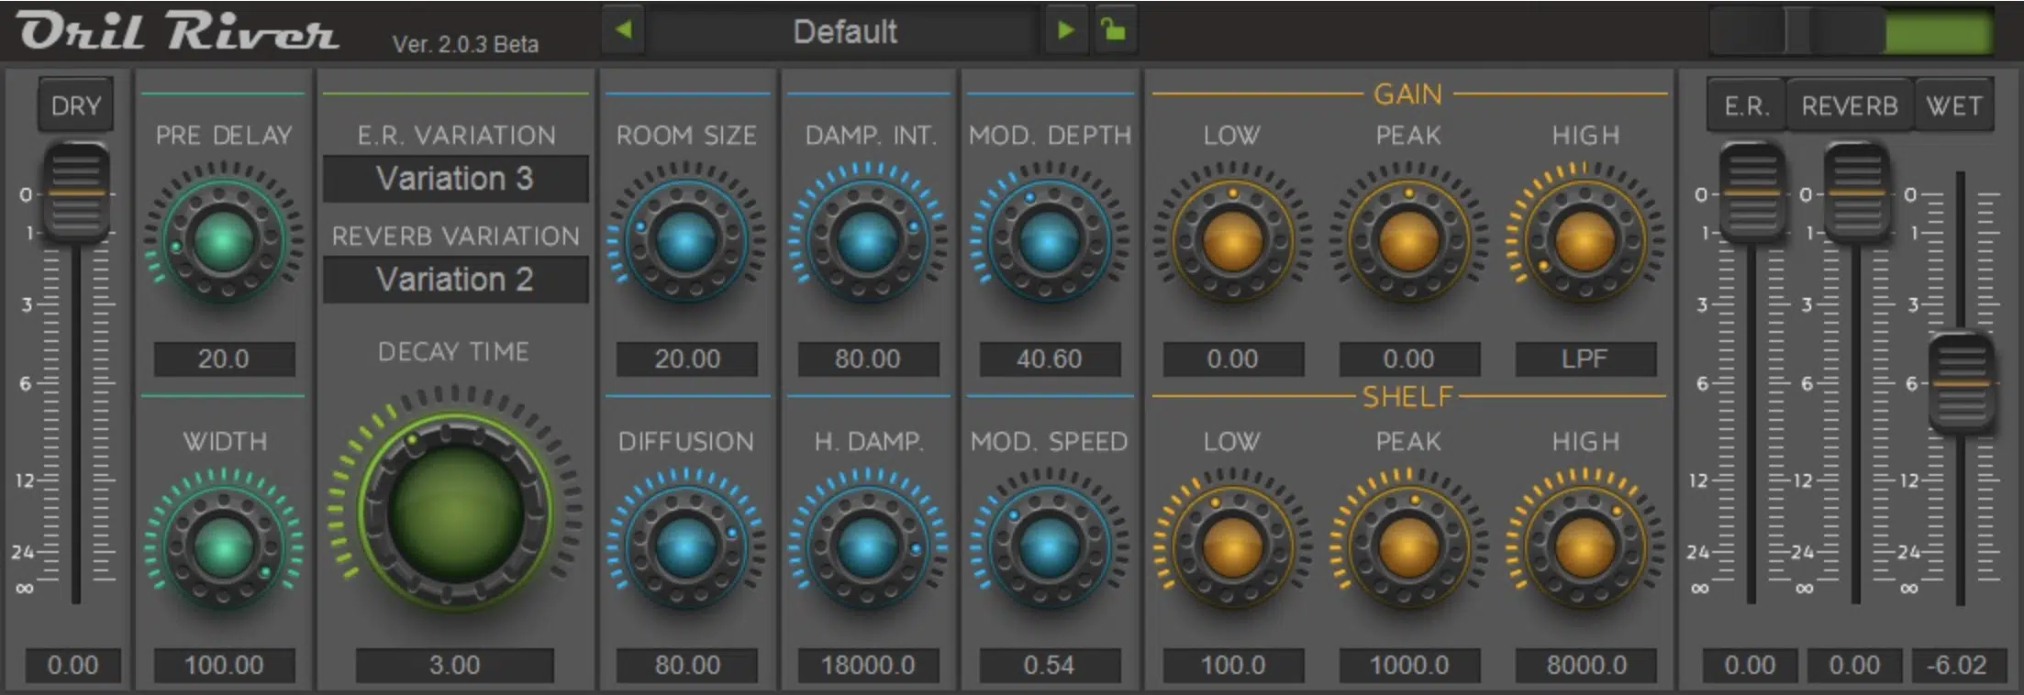Click the Damp. Int. knob

pyautogui.click(x=867, y=240)
